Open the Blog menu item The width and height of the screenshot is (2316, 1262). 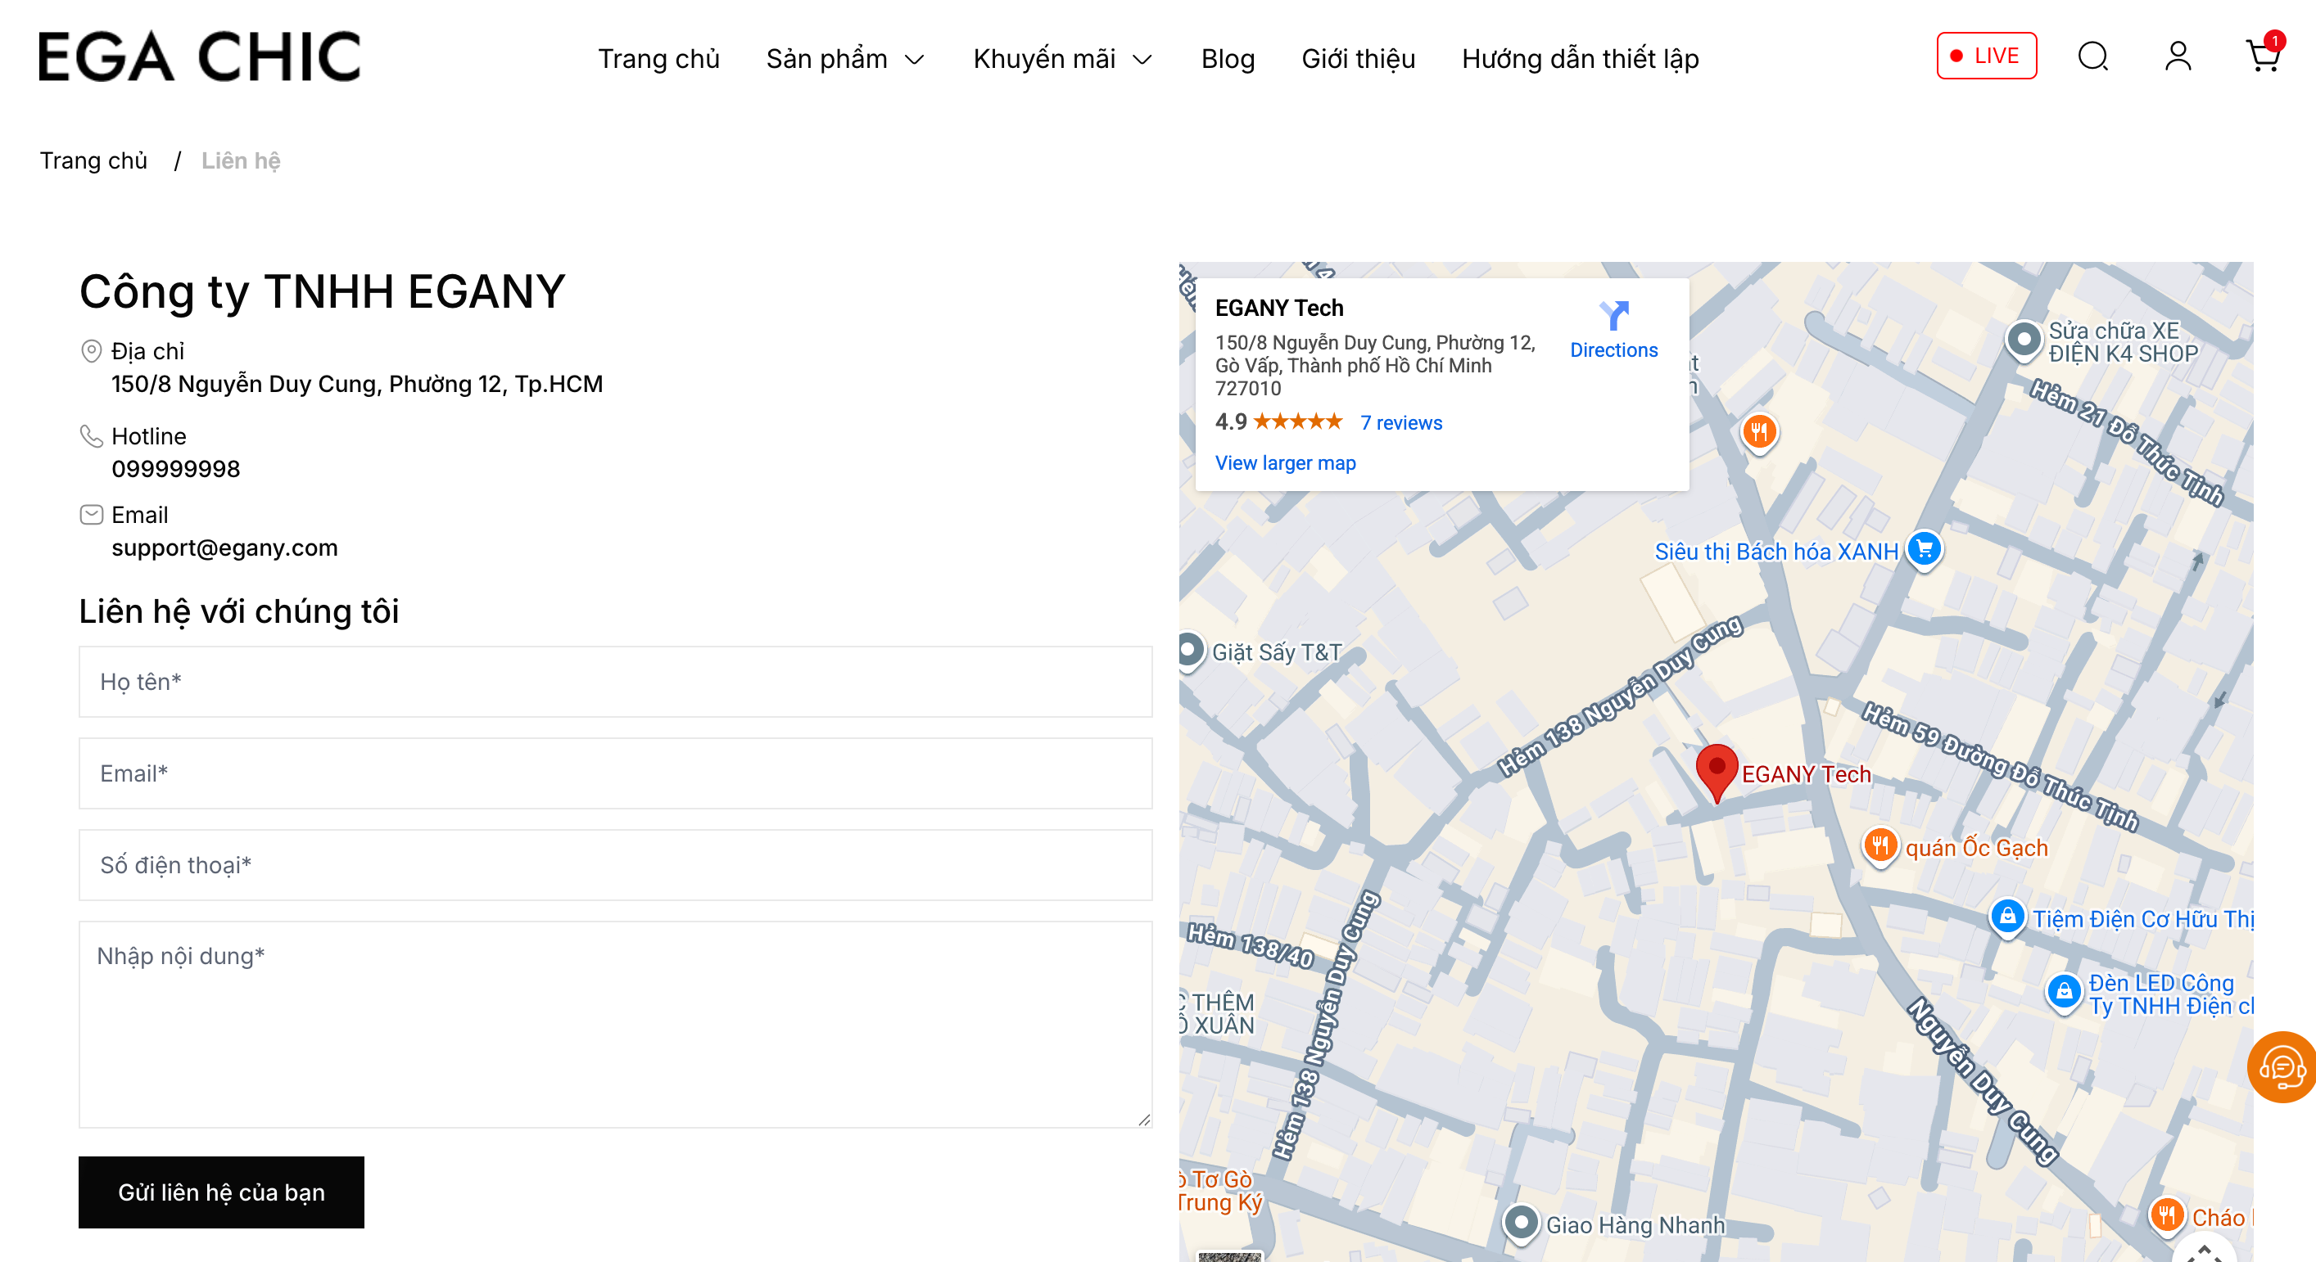pyautogui.click(x=1228, y=59)
